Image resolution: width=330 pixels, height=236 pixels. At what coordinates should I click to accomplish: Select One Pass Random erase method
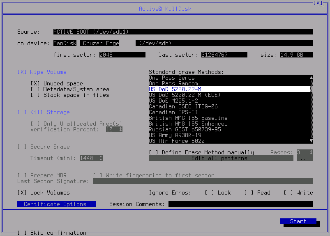click(229, 83)
